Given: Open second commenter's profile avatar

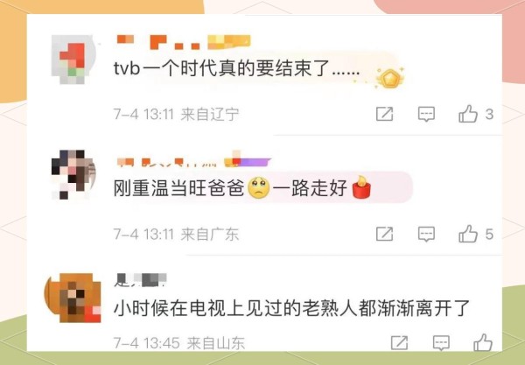Looking at the screenshot, I should [x=73, y=174].
